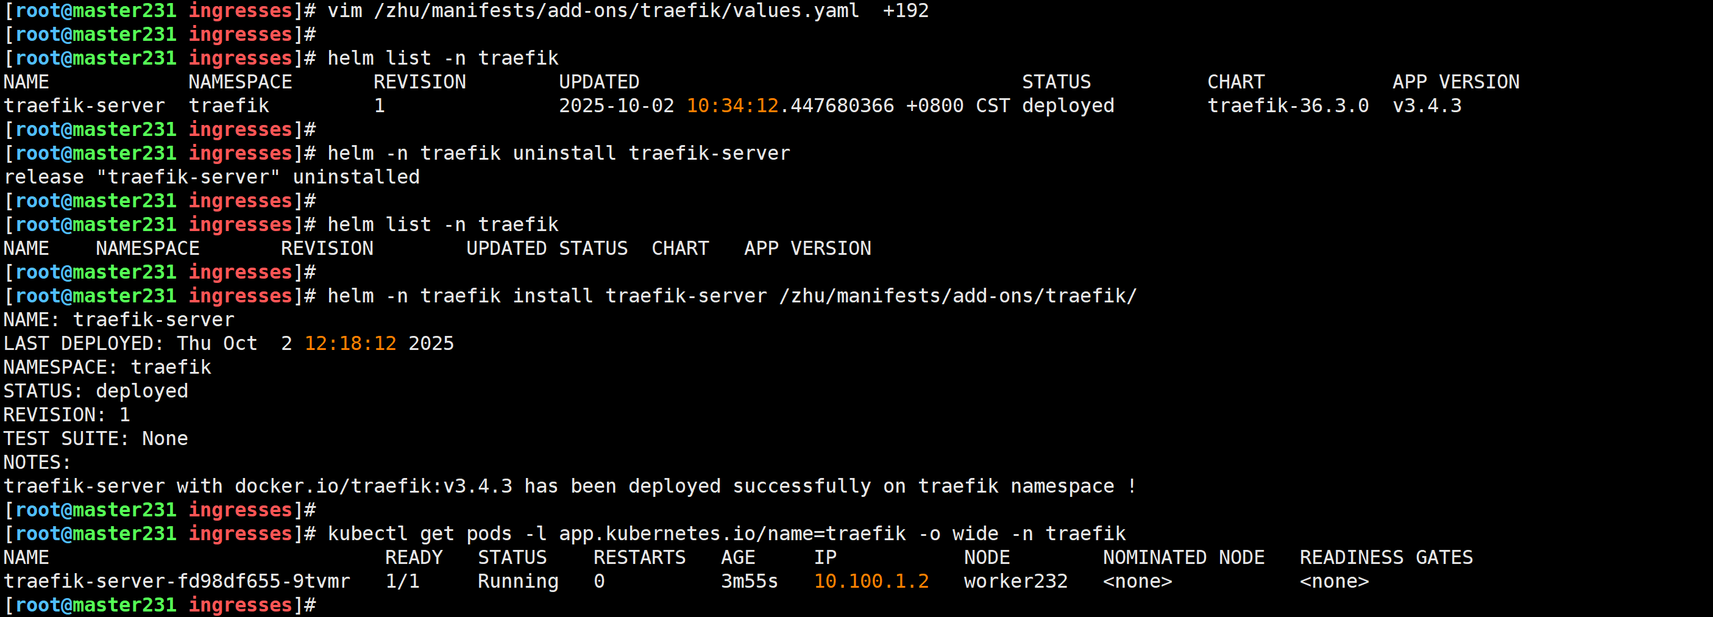1713x617 pixels.
Task: Click the orange '10:34:12' timestamp
Action: pos(732,106)
